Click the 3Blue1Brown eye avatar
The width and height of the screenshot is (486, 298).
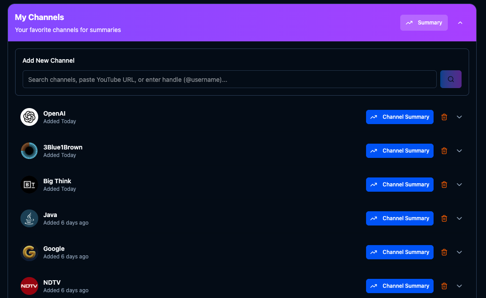[x=29, y=151]
